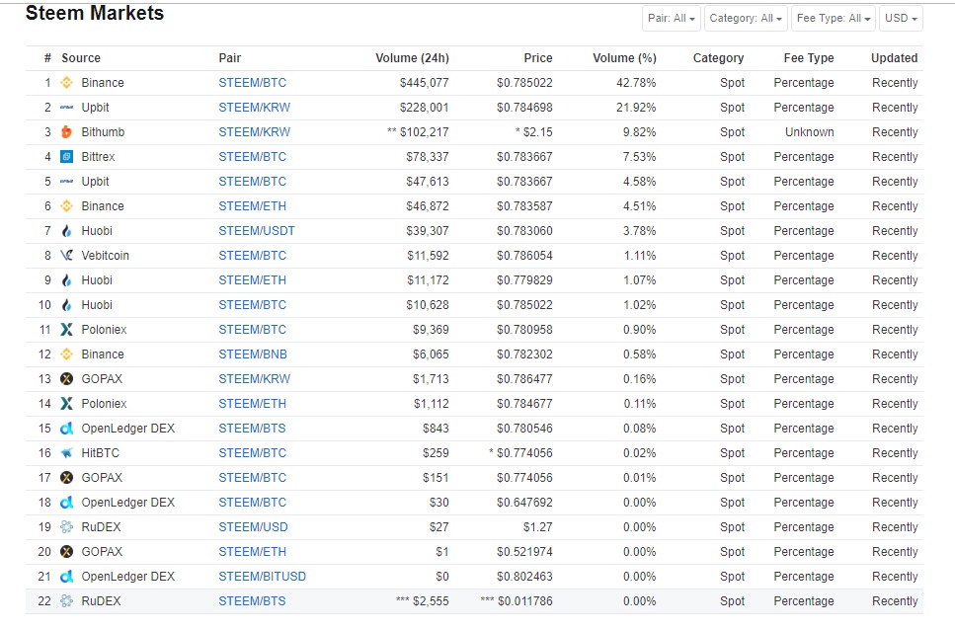The height and width of the screenshot is (629, 955).
Task: Click the Huobi logo in row 9
Action: click(x=67, y=280)
